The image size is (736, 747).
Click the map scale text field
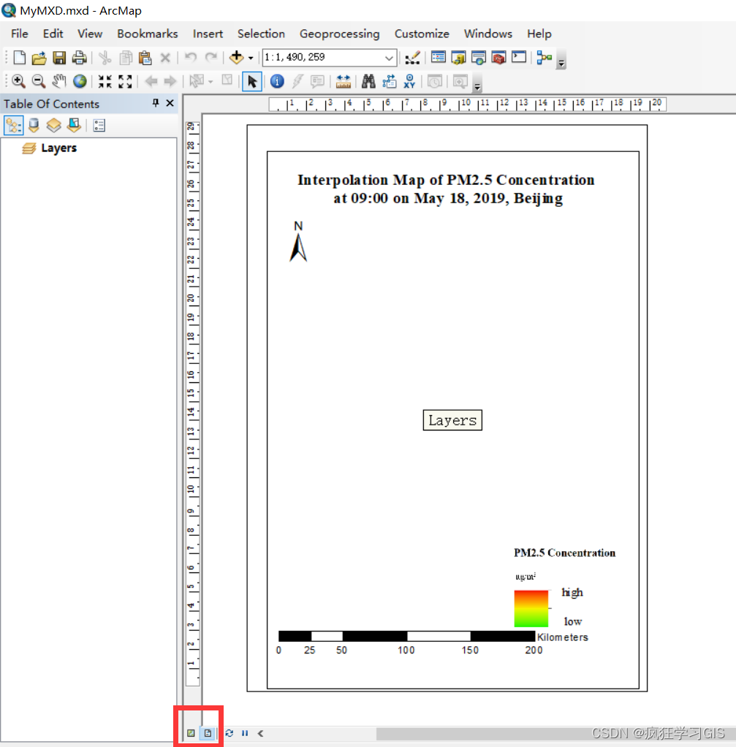[x=324, y=57]
